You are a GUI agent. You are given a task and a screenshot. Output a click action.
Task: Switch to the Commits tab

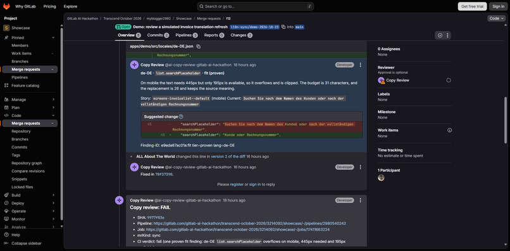(x=158, y=35)
